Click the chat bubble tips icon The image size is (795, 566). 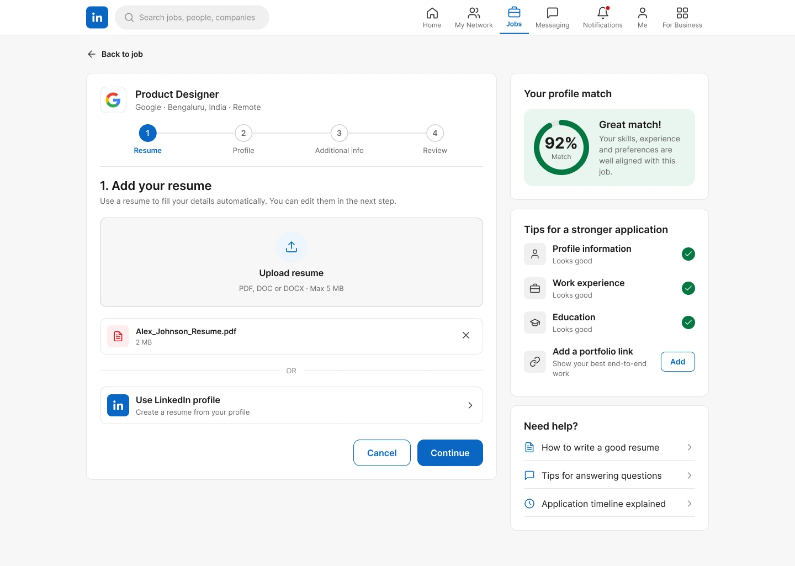point(529,475)
